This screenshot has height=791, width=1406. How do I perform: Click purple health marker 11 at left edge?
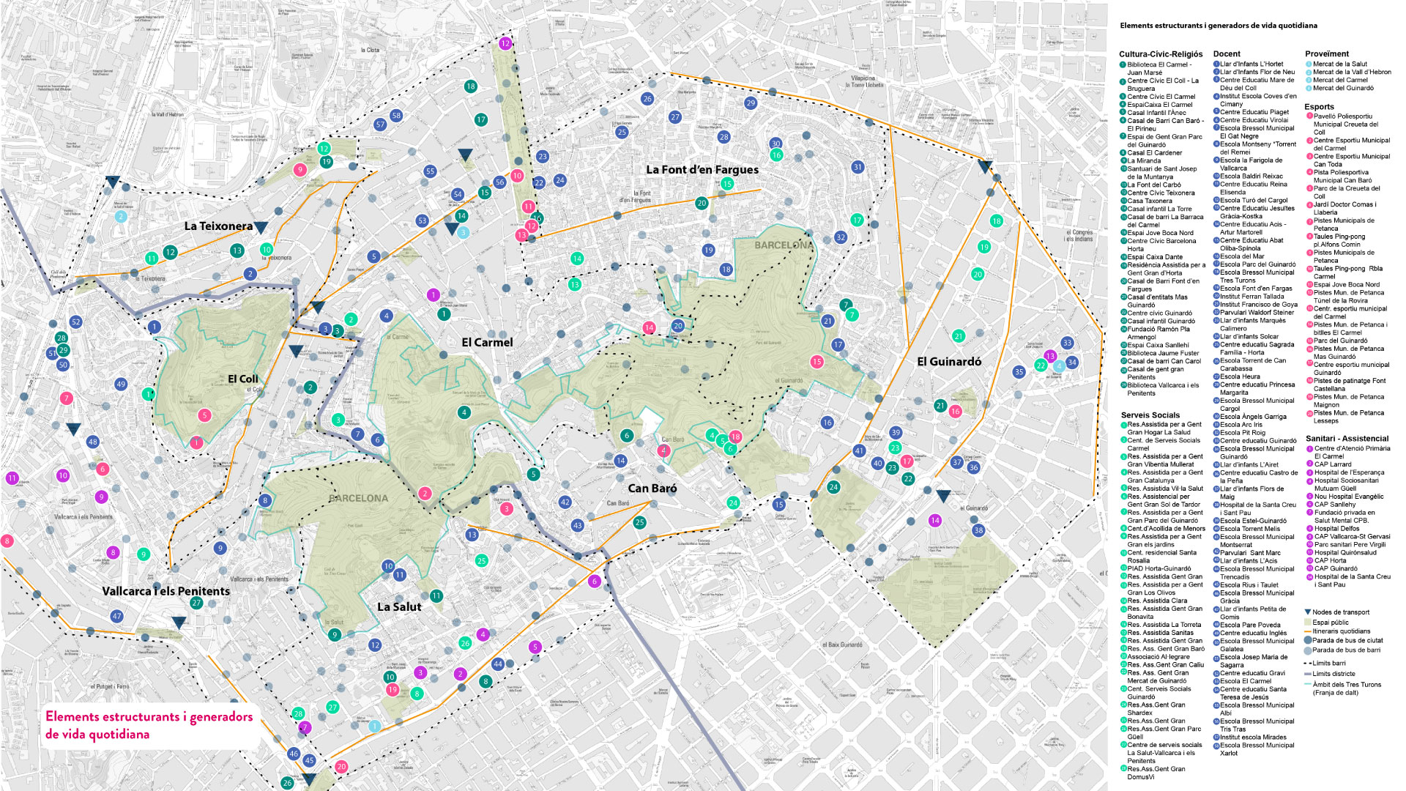(x=12, y=478)
